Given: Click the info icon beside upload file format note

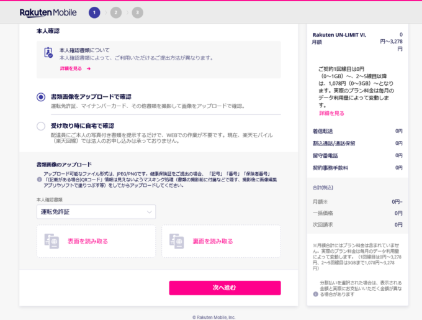Looking at the screenshot, I should (39, 180).
